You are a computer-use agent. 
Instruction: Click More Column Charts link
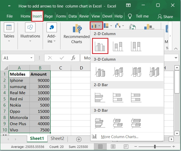coord(119,137)
